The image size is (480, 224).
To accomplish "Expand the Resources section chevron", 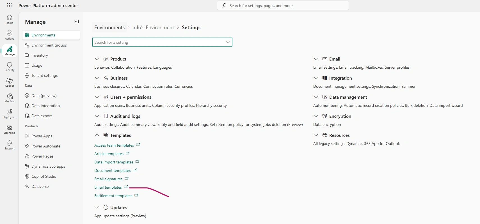I will (x=316, y=135).
